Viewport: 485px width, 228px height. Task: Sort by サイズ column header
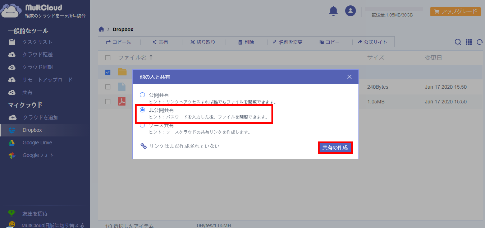point(376,57)
